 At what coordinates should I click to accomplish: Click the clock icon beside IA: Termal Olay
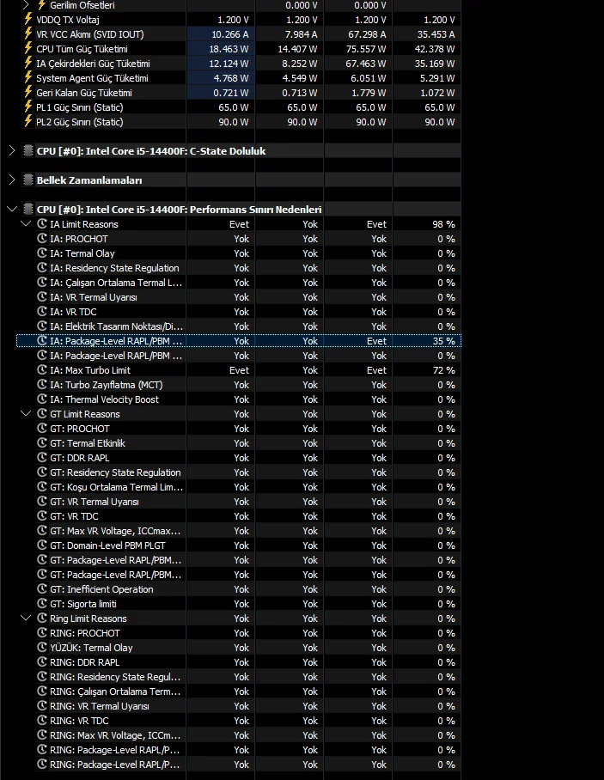42,253
